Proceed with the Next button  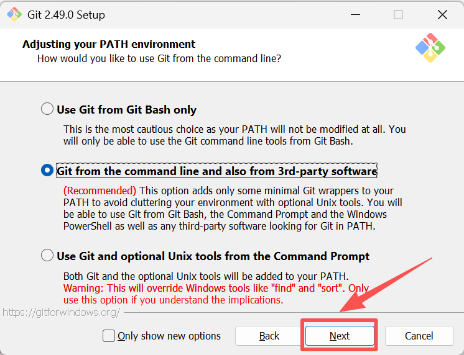340,336
